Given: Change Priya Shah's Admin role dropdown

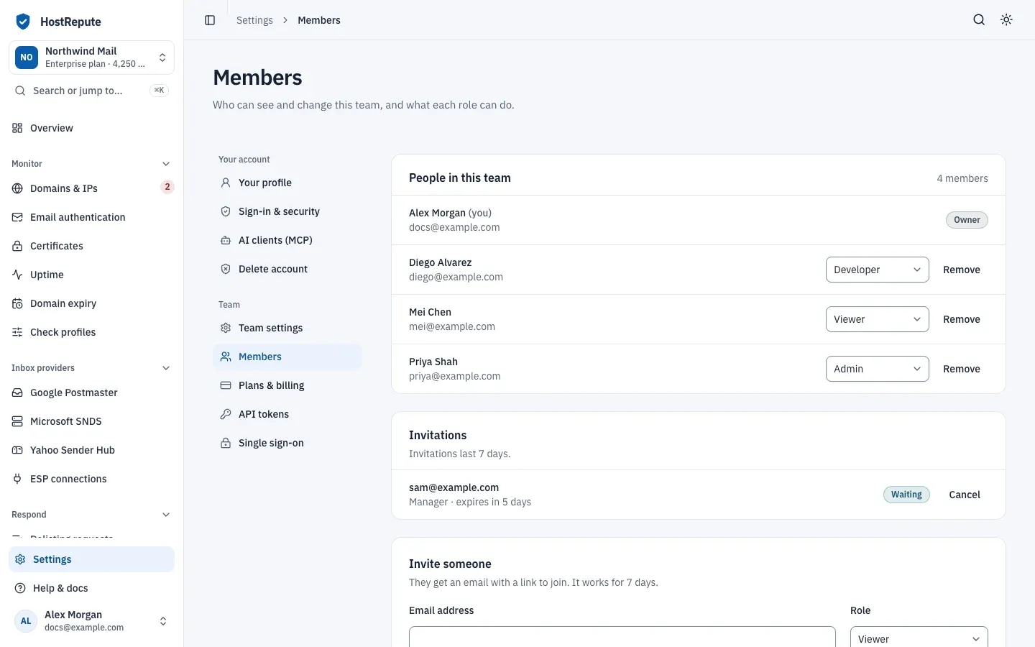Looking at the screenshot, I should (x=877, y=369).
